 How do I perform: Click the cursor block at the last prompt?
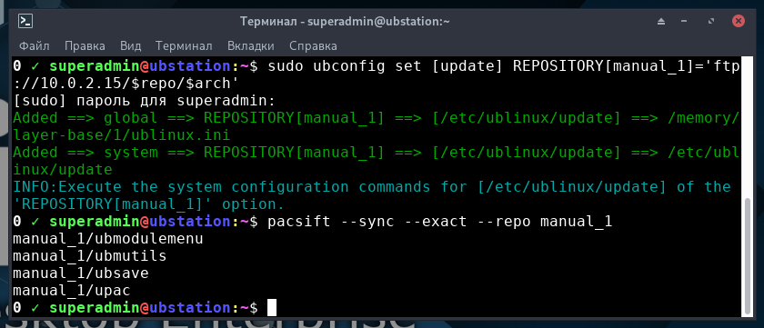(x=272, y=308)
